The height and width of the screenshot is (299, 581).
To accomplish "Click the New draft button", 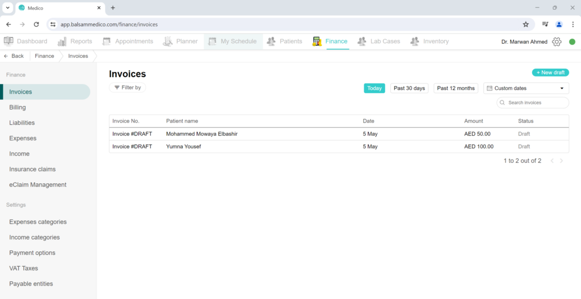I will click(x=550, y=73).
